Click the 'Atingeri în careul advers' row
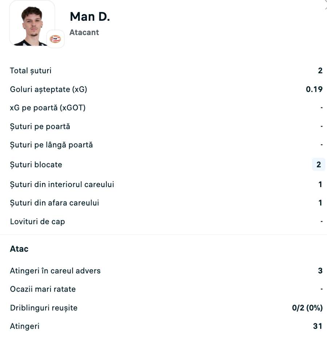The image size is (327, 337). (163, 271)
